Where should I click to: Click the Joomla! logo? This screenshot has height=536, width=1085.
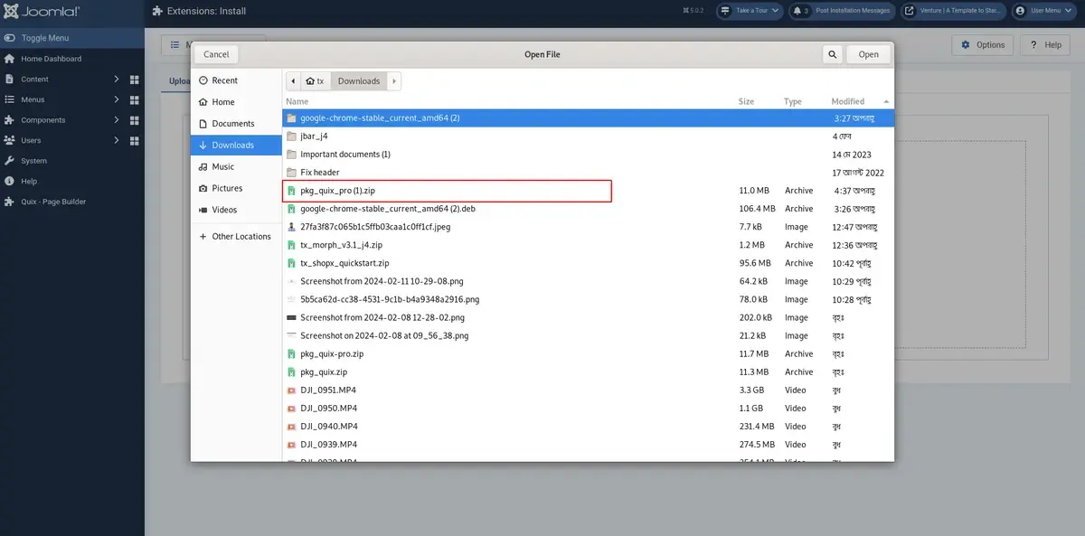(42, 12)
